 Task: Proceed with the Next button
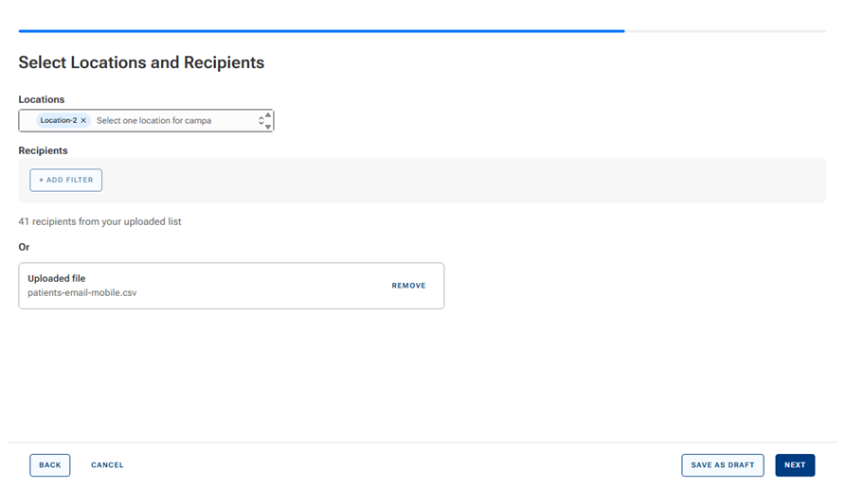click(x=795, y=465)
